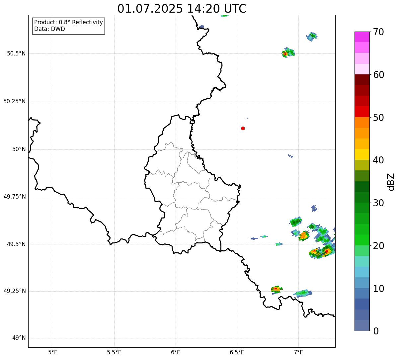This screenshot has height=359, width=399.
Task: Click the 5°E longitude label
Action: point(53,352)
